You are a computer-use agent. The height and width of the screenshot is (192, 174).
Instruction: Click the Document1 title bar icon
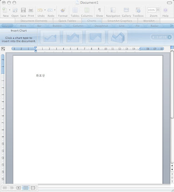(x=77, y=2)
